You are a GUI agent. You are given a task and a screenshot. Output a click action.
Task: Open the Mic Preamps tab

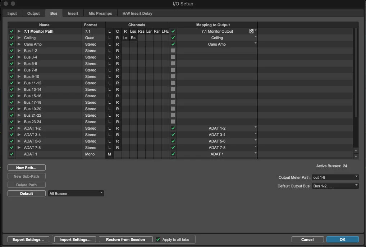click(x=100, y=13)
